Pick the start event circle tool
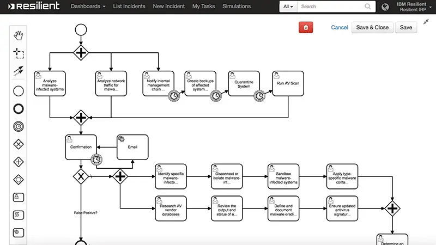The height and width of the screenshot is (245, 436). (x=19, y=91)
